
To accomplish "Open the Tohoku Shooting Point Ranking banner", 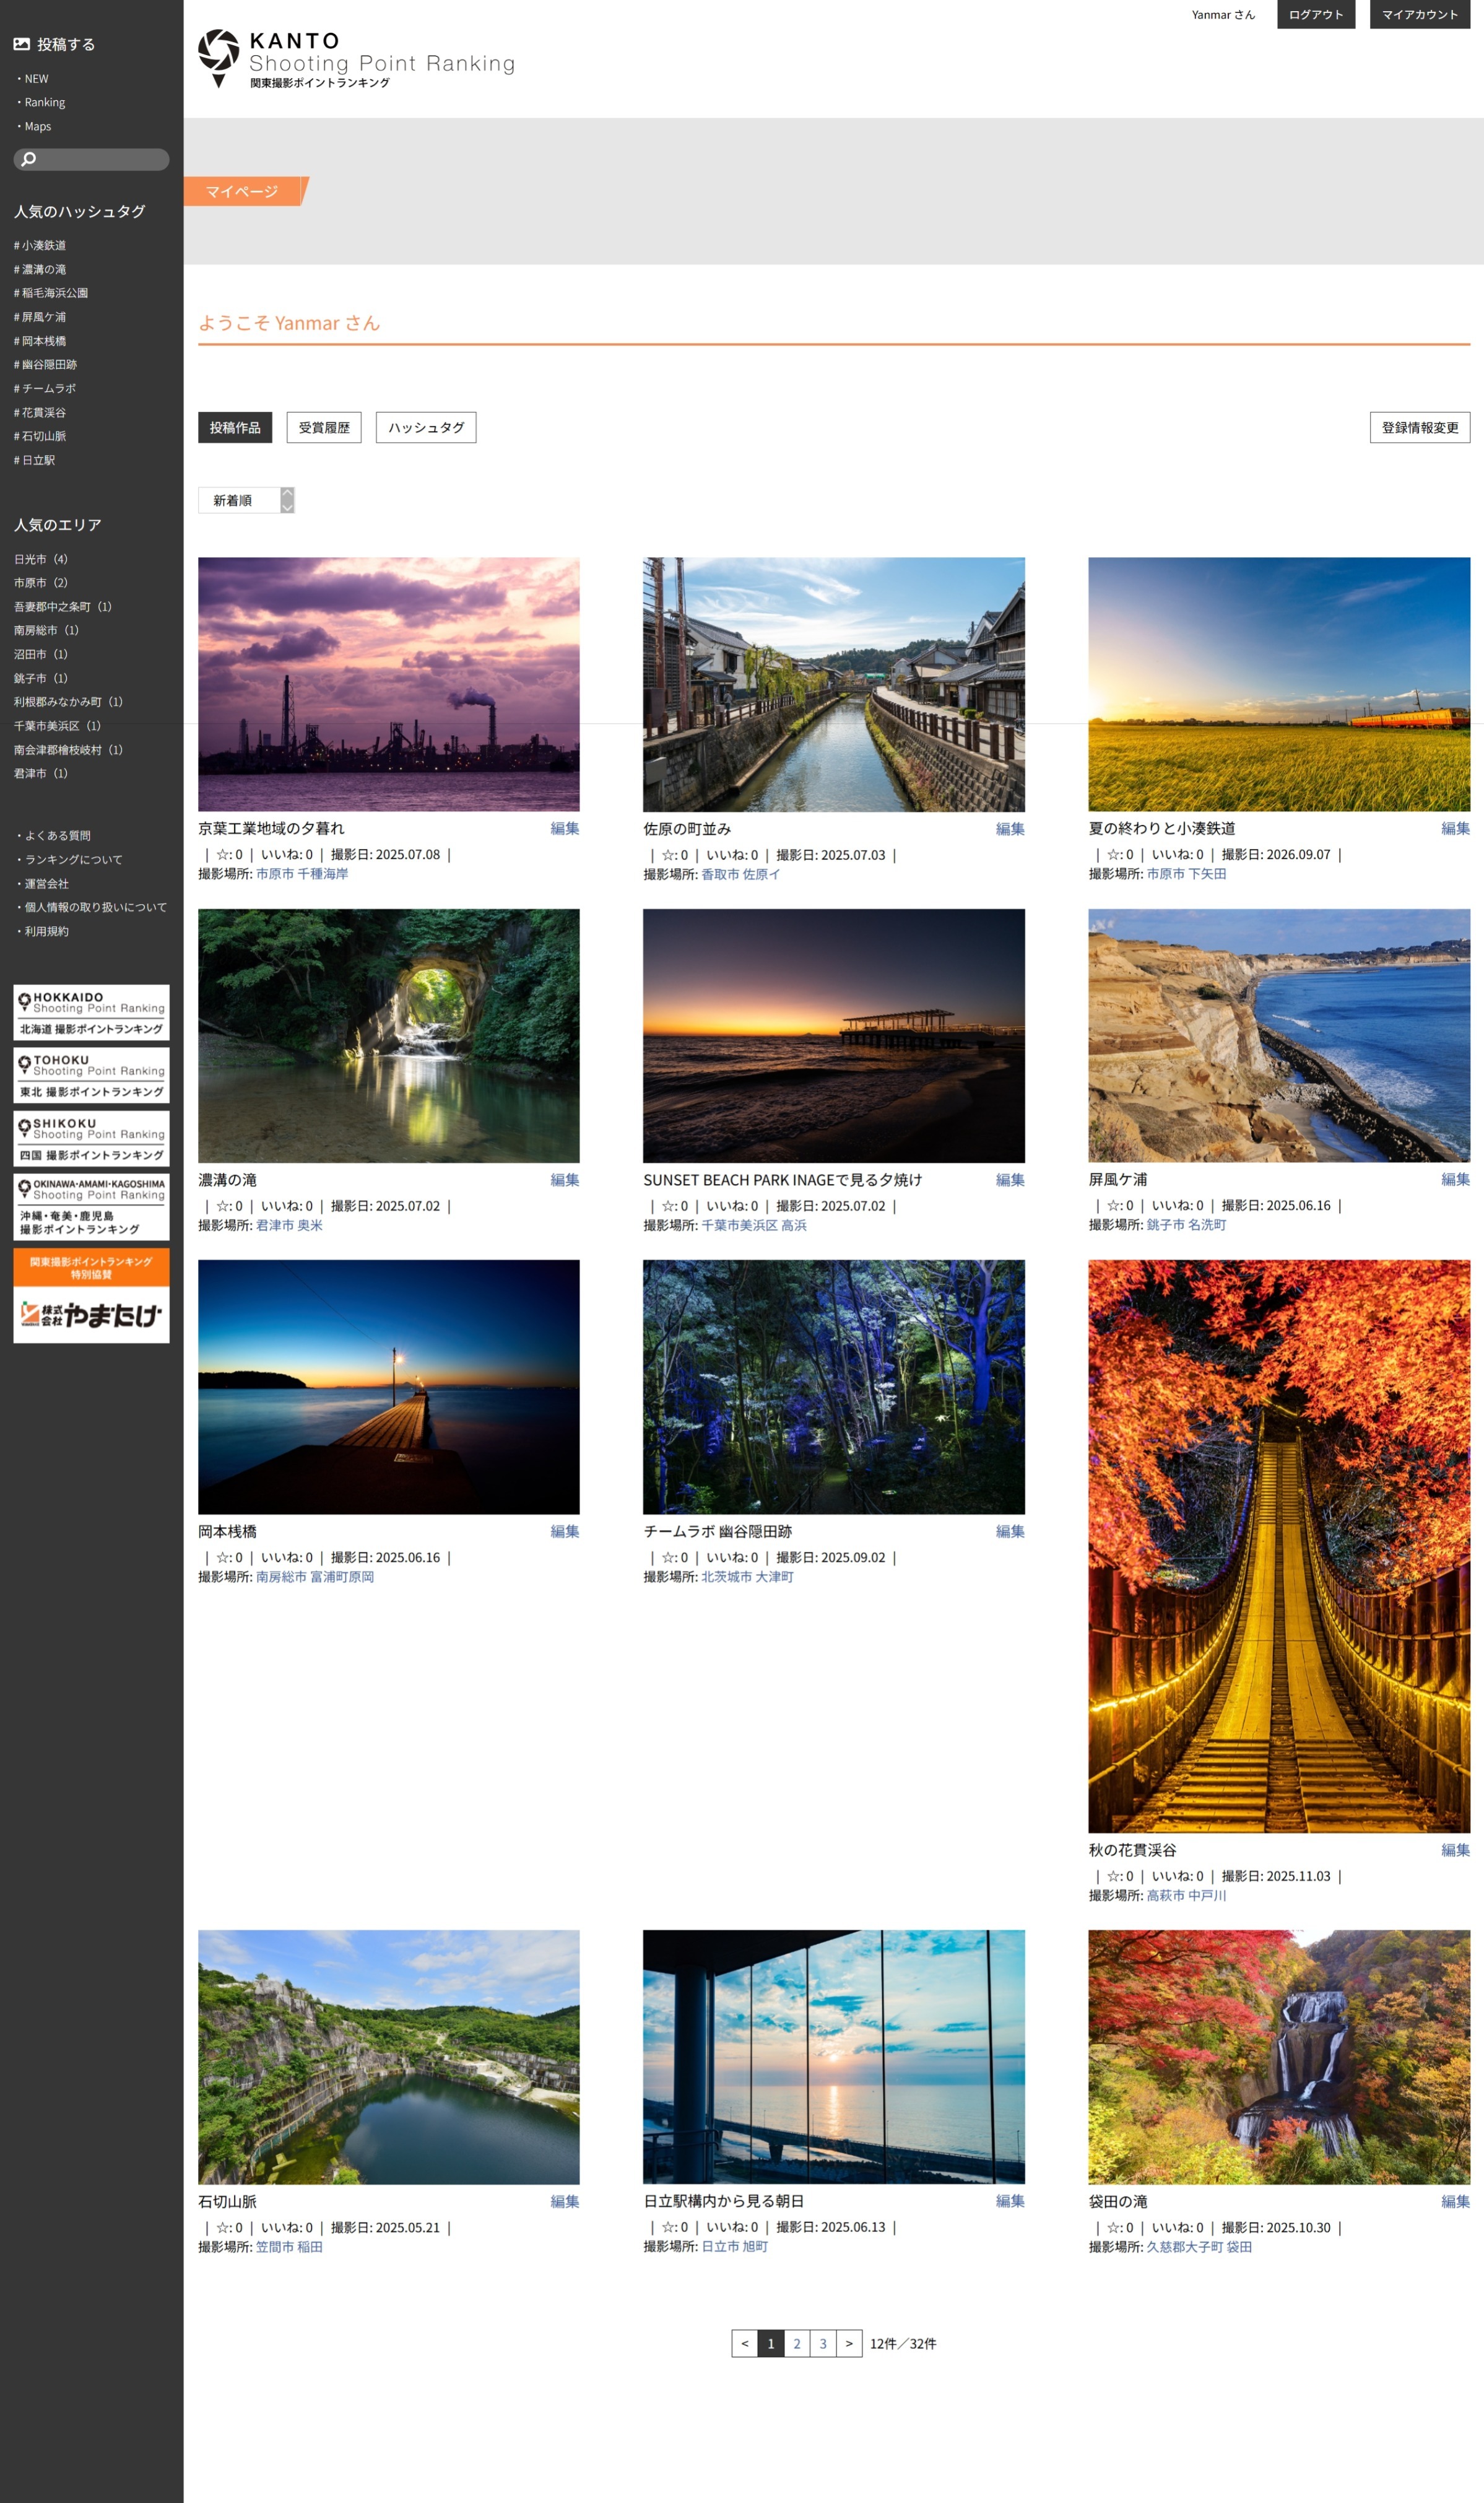I will pyautogui.click(x=91, y=1075).
